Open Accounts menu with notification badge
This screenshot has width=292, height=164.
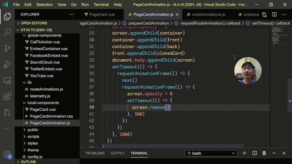tap(7, 154)
